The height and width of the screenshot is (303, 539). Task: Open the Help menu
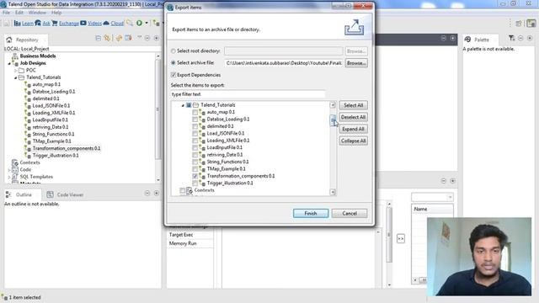[x=56, y=13]
